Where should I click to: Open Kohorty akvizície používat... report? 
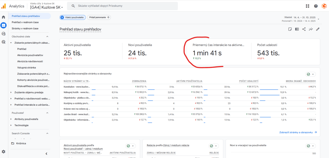point(33,80)
